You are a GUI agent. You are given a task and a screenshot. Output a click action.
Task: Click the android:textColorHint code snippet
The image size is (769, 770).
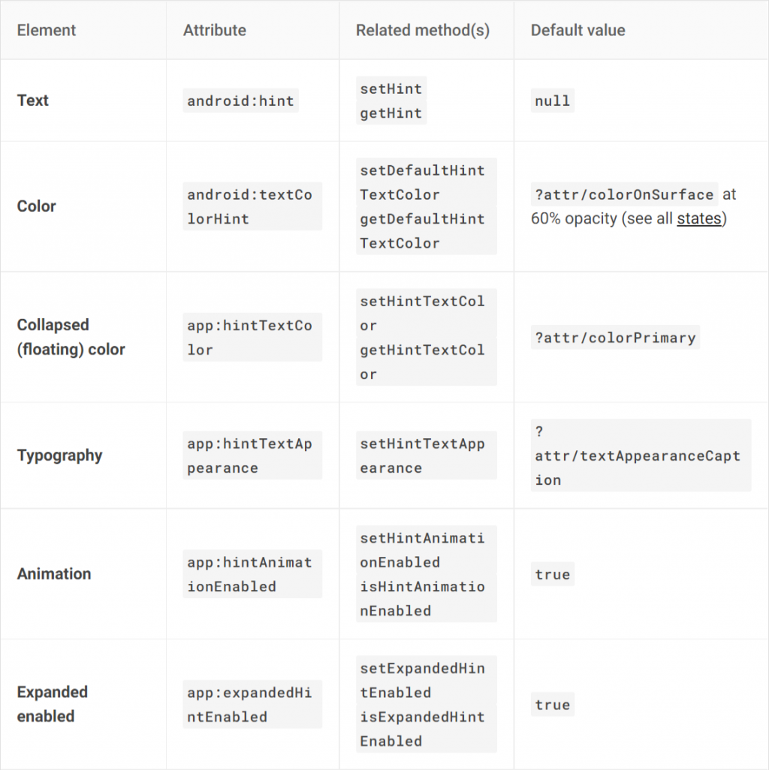tap(249, 206)
